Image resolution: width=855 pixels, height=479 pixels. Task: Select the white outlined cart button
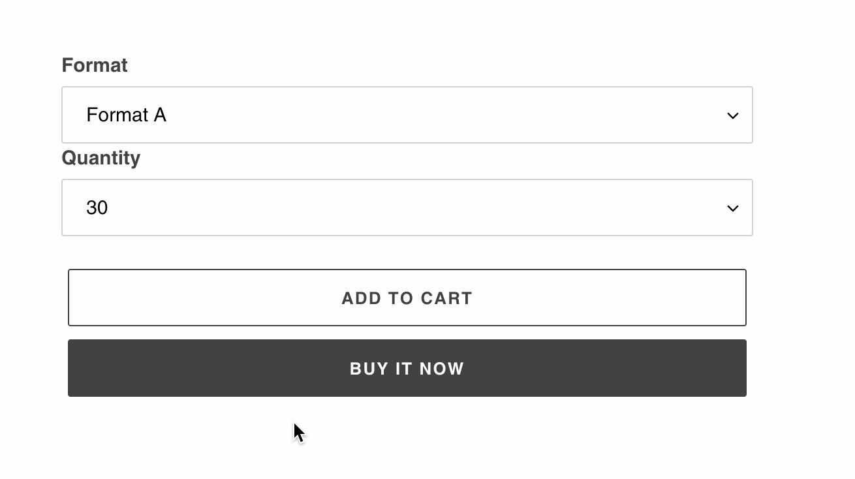(407, 298)
